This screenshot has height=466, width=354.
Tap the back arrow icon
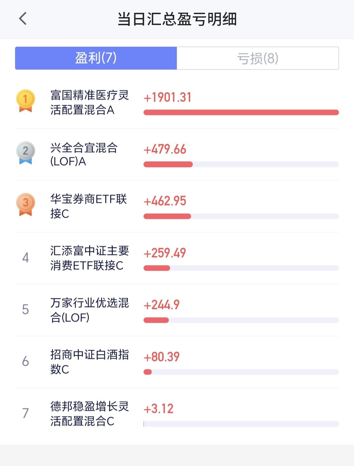click(x=23, y=19)
